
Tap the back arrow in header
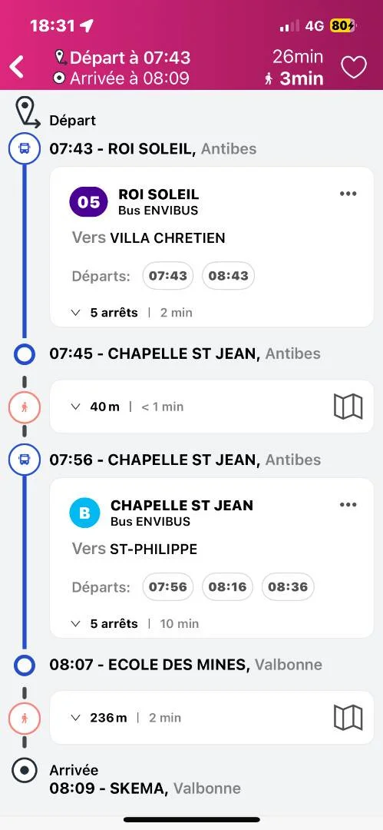point(17,68)
